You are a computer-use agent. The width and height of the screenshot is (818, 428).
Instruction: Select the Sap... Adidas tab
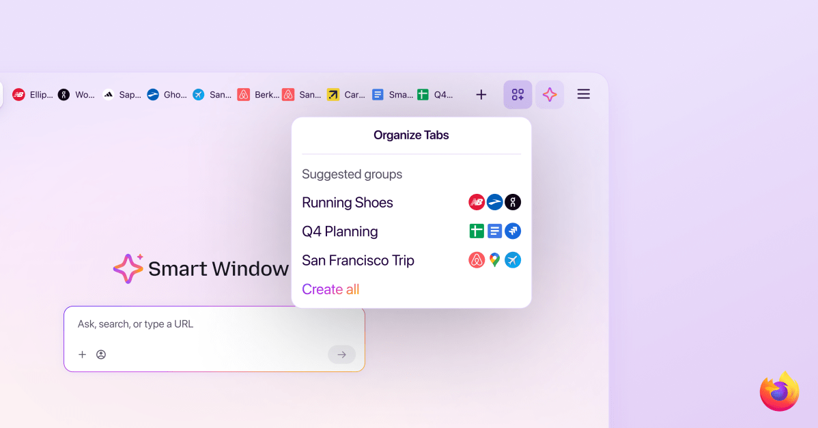coord(122,94)
